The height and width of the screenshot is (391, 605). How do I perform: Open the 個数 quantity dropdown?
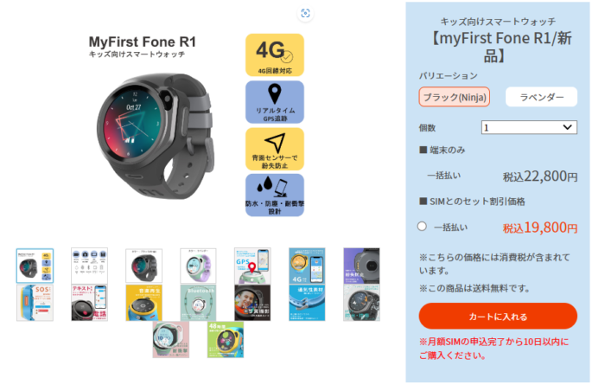click(x=529, y=127)
